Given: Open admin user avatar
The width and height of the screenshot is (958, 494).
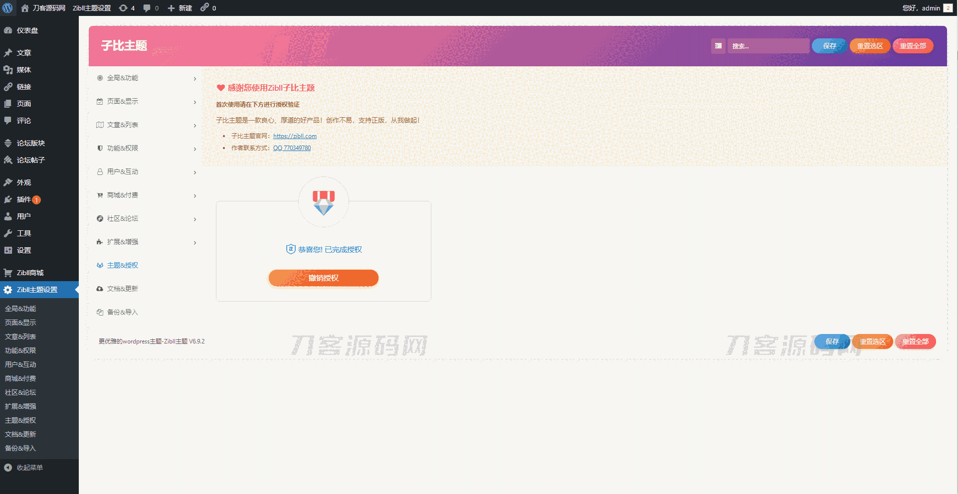Looking at the screenshot, I should 948,8.
